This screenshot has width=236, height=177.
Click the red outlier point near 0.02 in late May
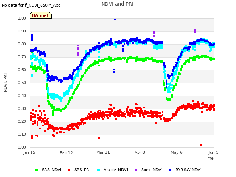tap(201, 145)
